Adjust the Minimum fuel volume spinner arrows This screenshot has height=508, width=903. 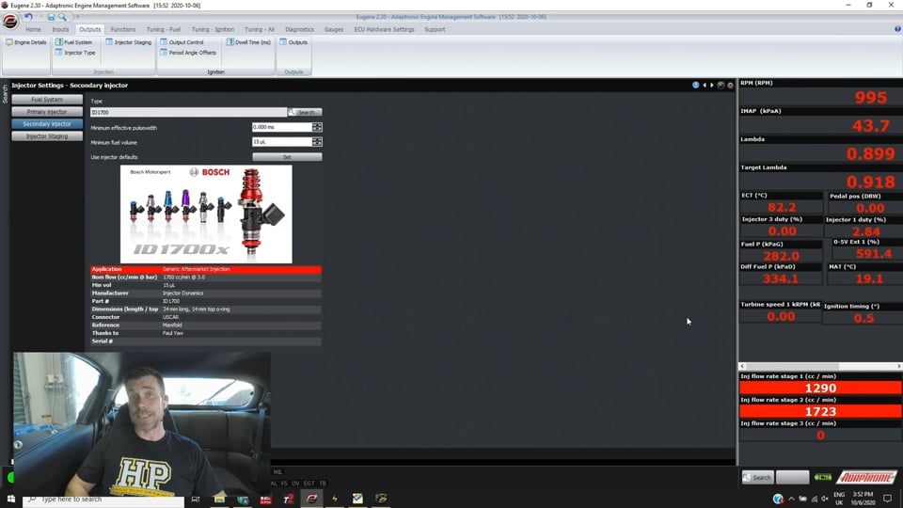(x=317, y=142)
